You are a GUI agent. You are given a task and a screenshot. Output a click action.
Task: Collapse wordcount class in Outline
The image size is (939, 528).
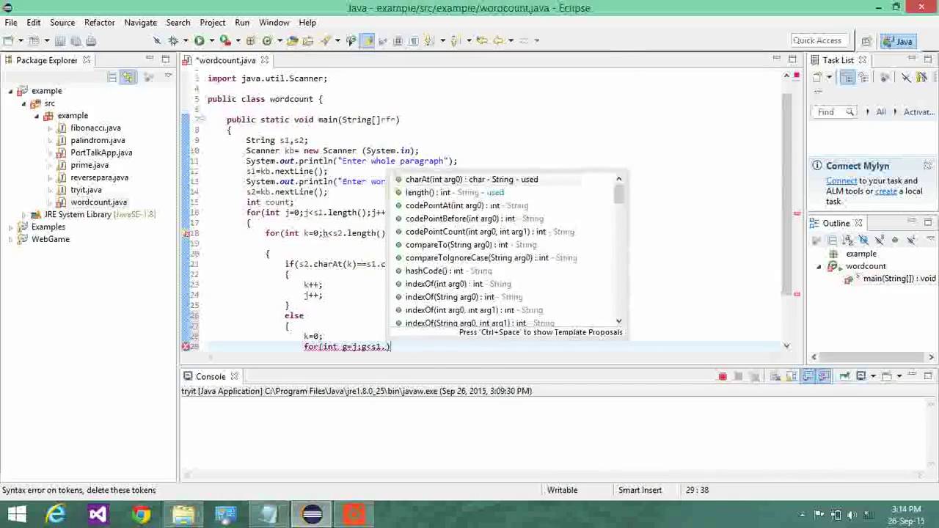[819, 266]
